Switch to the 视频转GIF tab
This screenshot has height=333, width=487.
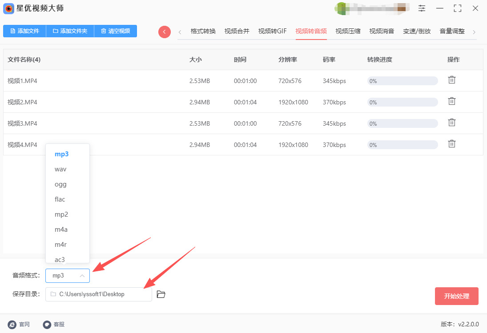tap(272, 31)
